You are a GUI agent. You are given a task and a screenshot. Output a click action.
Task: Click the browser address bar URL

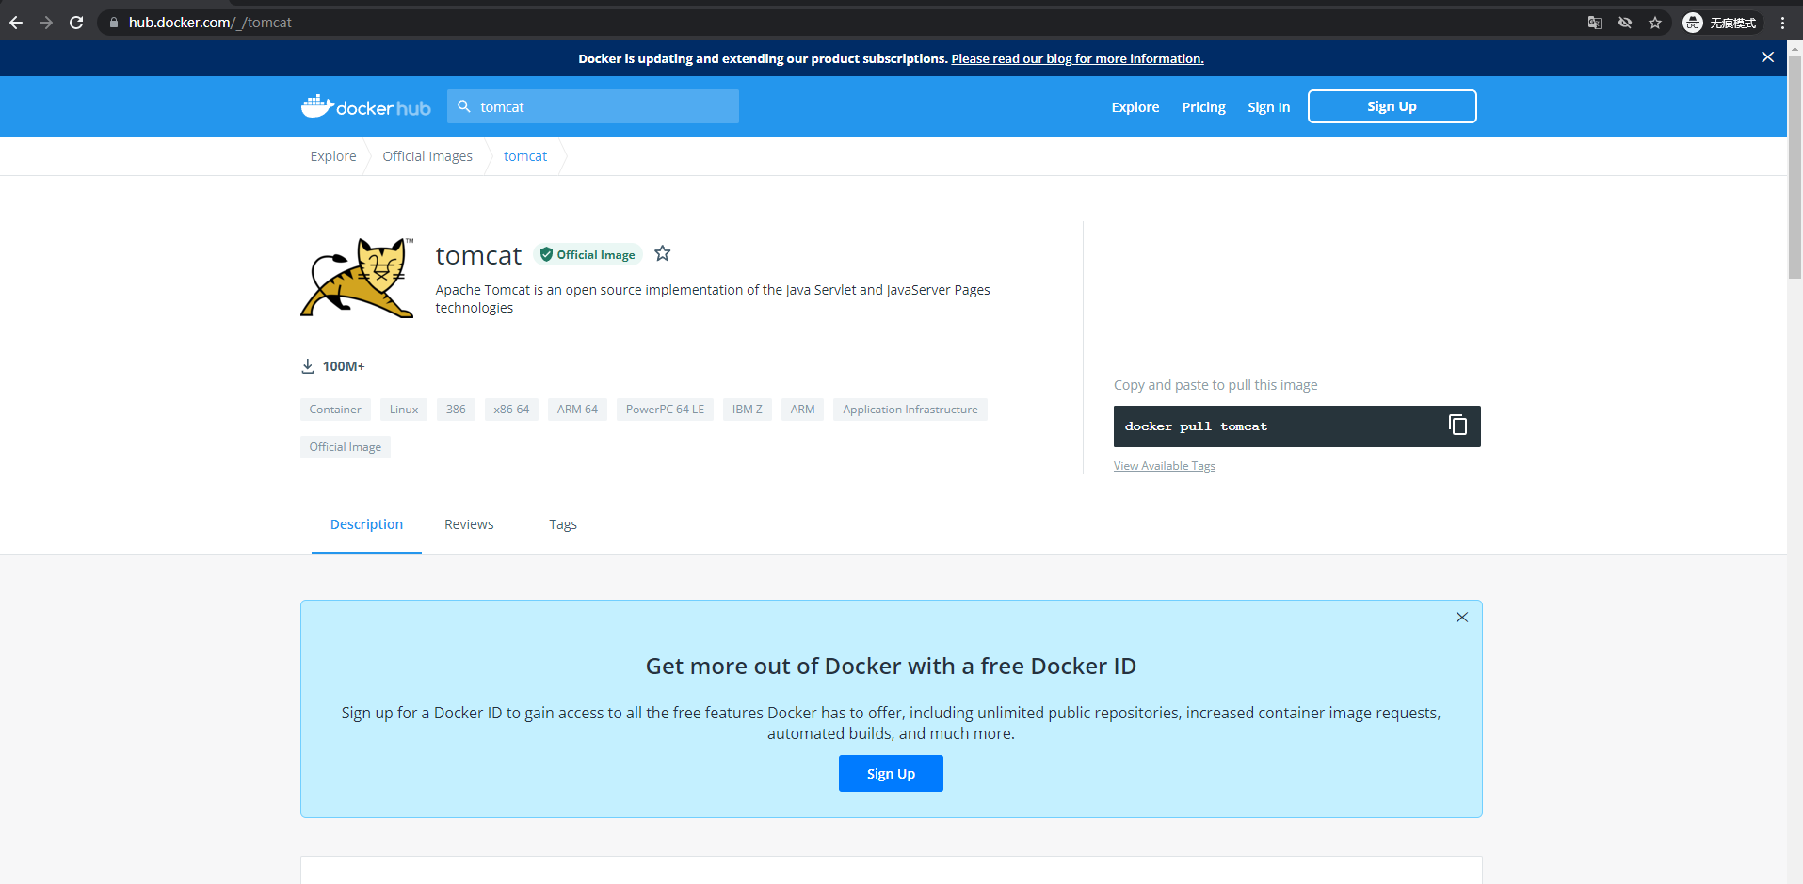pos(210,23)
